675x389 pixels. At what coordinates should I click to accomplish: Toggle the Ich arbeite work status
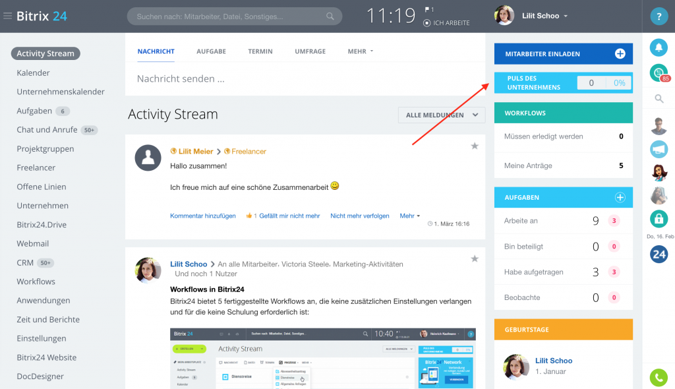[x=446, y=23]
